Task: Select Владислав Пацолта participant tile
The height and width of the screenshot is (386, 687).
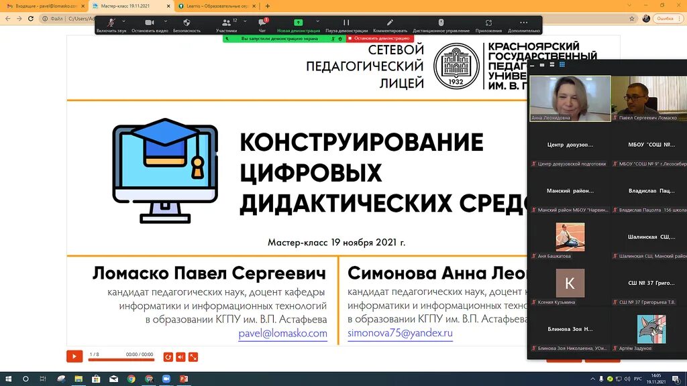Action: [649, 191]
